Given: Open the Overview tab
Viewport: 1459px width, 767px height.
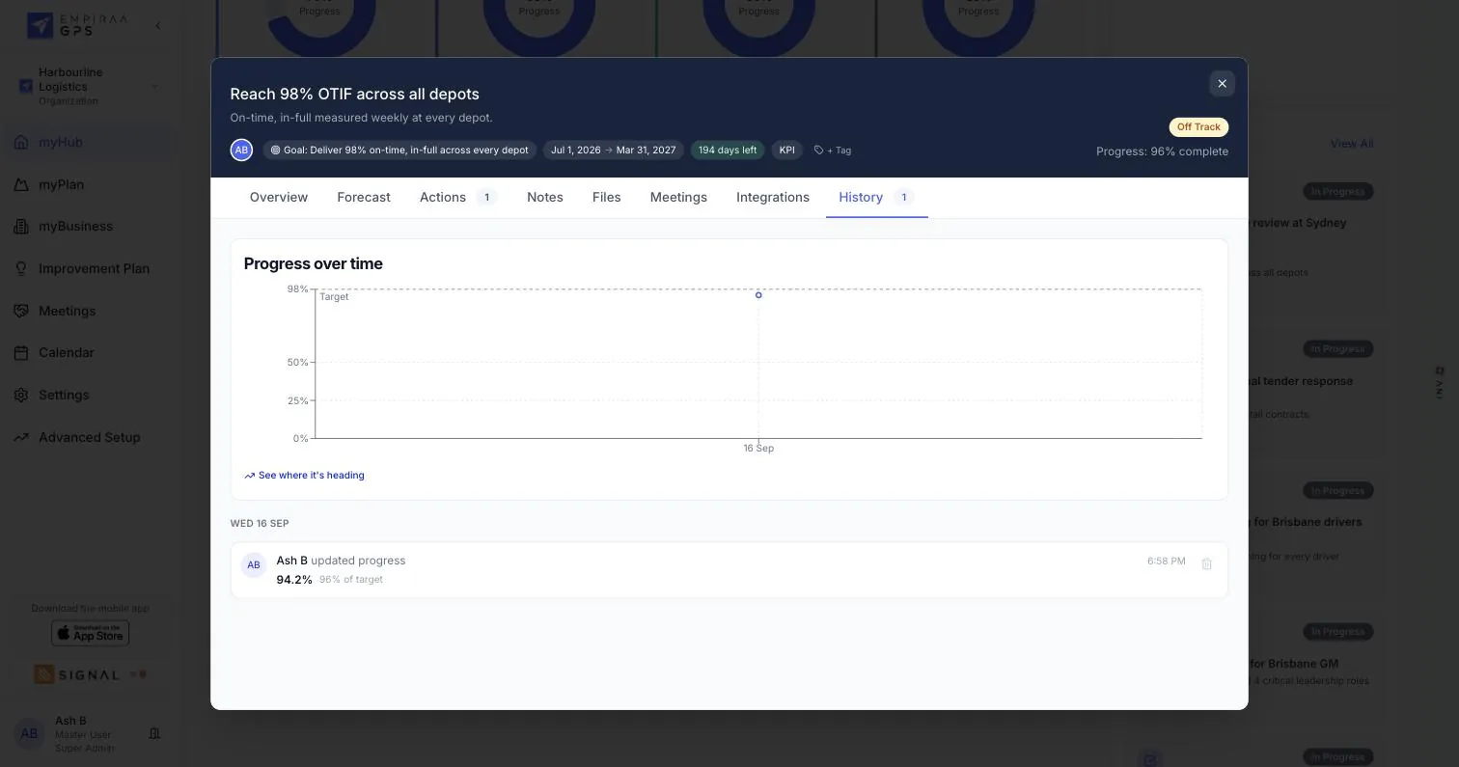Looking at the screenshot, I should (x=279, y=197).
